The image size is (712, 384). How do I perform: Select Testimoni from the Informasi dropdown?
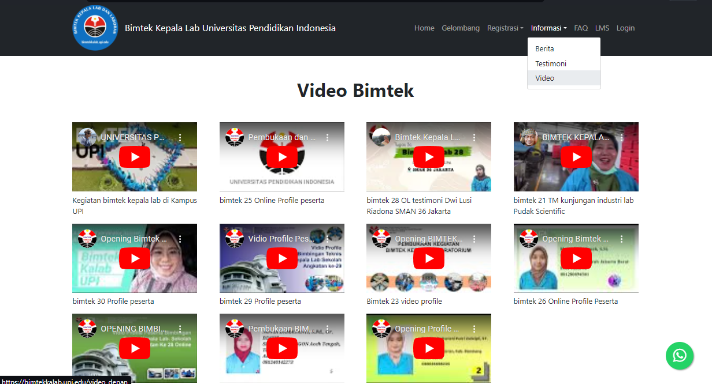(x=550, y=63)
